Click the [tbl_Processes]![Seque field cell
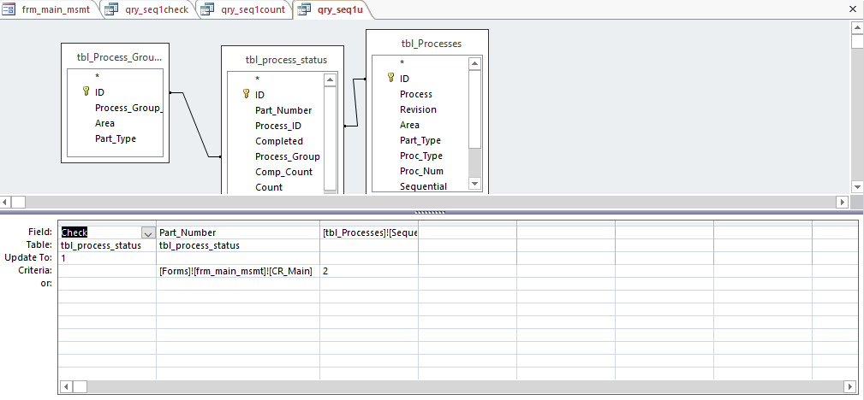 click(x=369, y=232)
